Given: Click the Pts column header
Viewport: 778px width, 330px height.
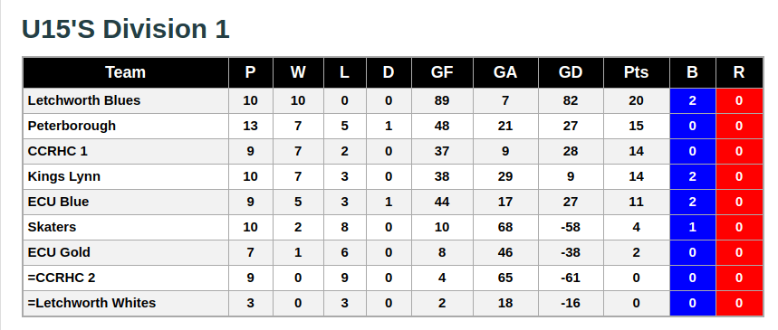Looking at the screenshot, I should [x=636, y=72].
